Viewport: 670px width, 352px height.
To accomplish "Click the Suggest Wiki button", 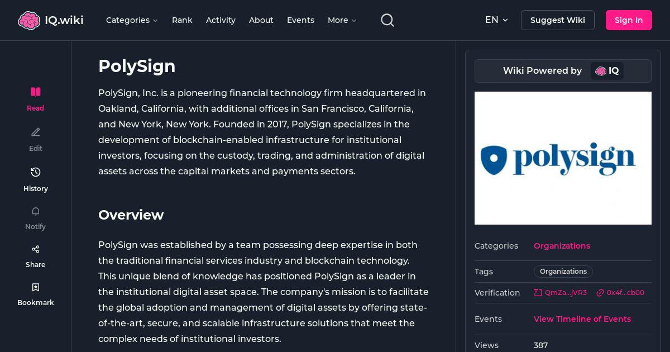I will (x=557, y=20).
